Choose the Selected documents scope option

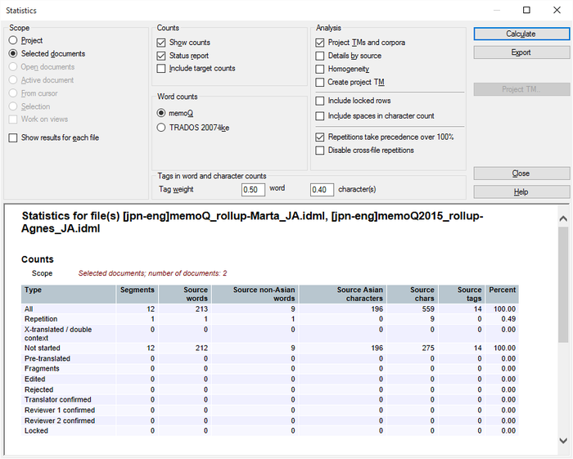pyautogui.click(x=13, y=53)
